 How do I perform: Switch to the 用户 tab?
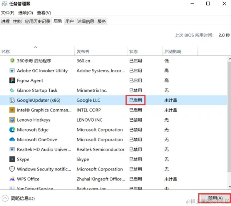point(69,22)
